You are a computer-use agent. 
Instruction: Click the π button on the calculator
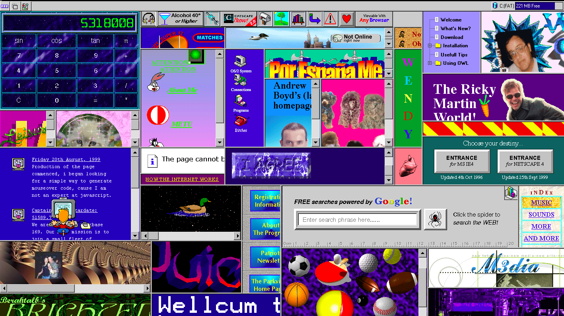pos(126,41)
